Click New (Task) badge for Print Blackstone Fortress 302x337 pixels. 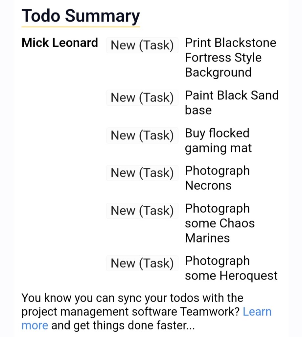click(x=142, y=45)
